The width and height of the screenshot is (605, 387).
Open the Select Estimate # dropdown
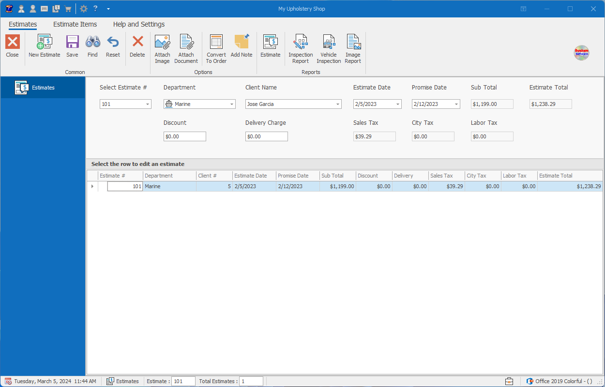(x=148, y=104)
